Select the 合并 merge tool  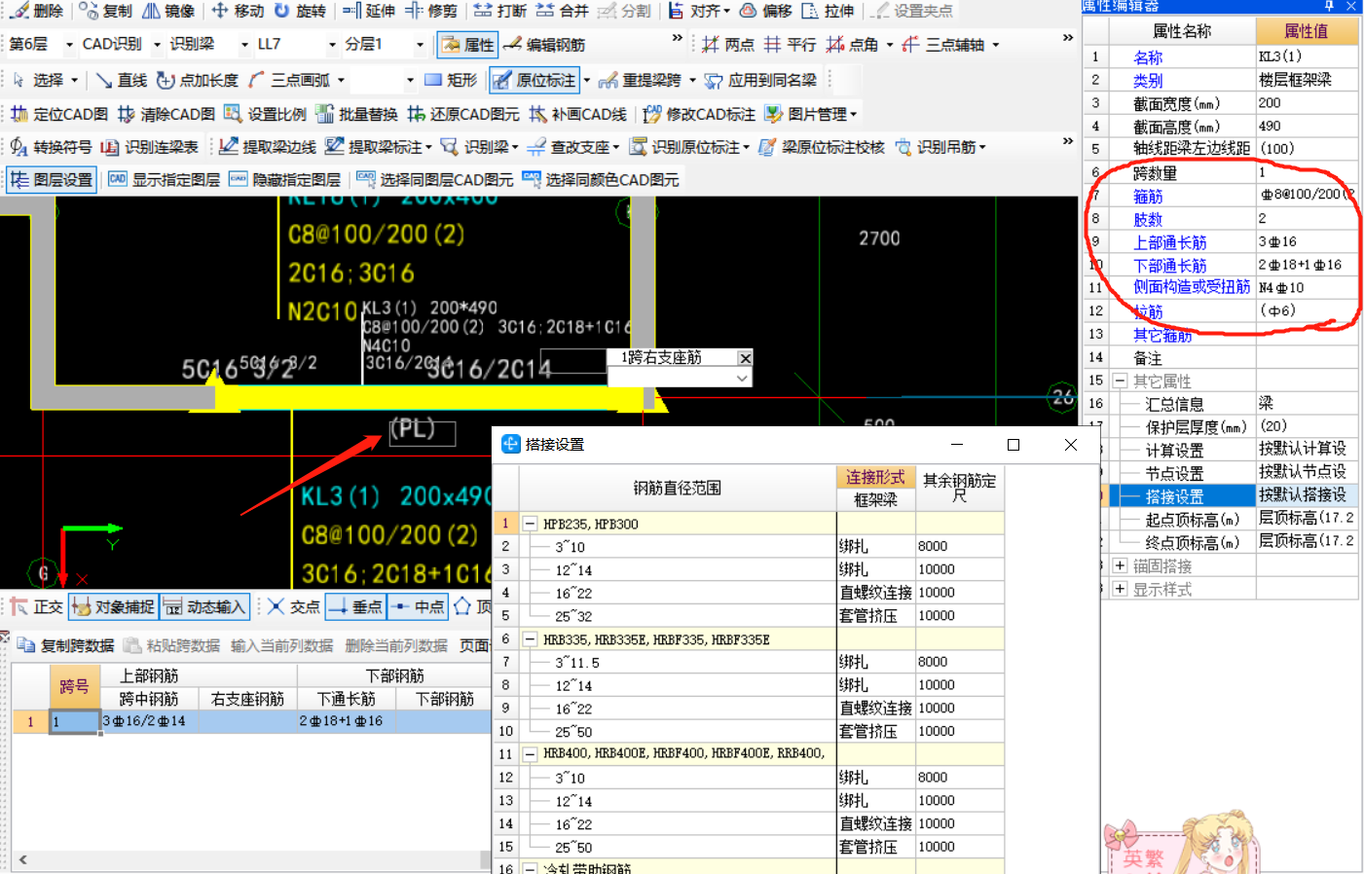point(563,11)
